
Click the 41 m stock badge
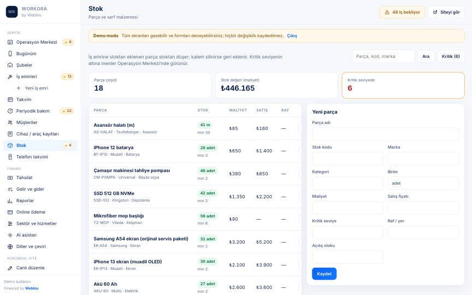[205, 125]
